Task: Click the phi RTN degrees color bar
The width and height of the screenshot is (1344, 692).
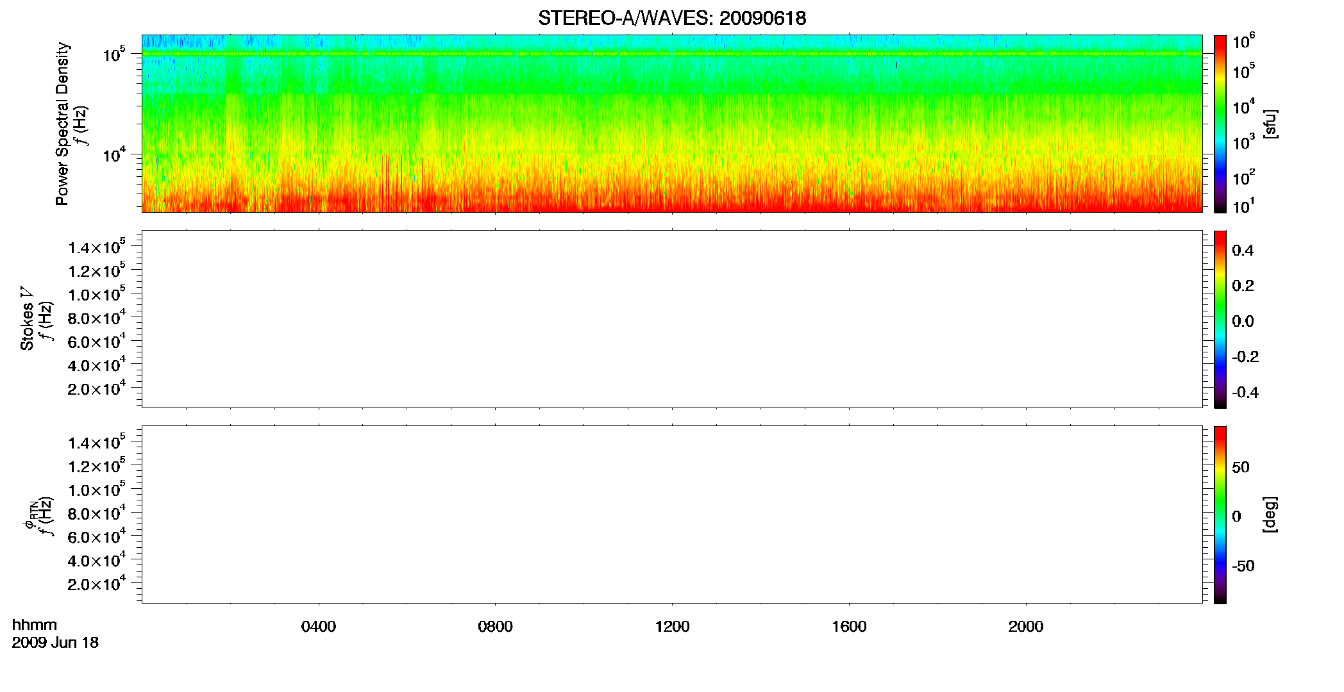Action: coord(1220,515)
